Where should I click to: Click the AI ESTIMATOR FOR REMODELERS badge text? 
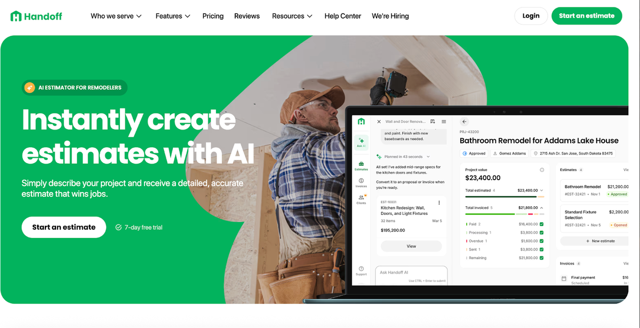click(79, 87)
